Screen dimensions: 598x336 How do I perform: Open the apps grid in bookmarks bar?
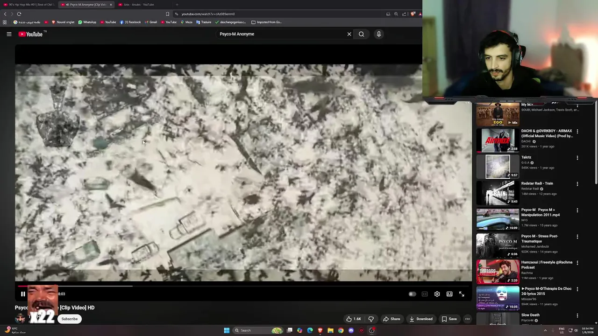(5, 22)
